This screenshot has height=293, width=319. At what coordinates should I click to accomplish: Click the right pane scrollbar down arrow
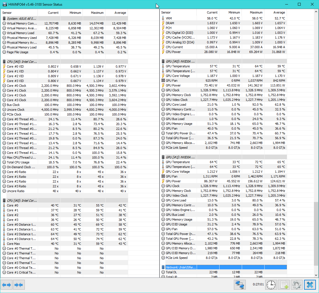coord(316,275)
